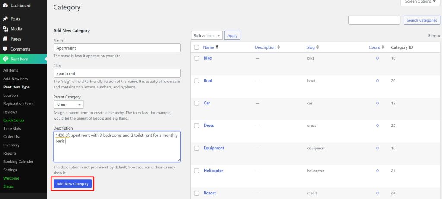The height and width of the screenshot is (199, 442).
Task: Go to Quick Setup menu item
Action: pyautogui.click(x=13, y=120)
